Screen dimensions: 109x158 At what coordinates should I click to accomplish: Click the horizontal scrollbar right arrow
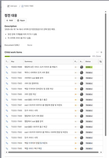(x=101, y=152)
